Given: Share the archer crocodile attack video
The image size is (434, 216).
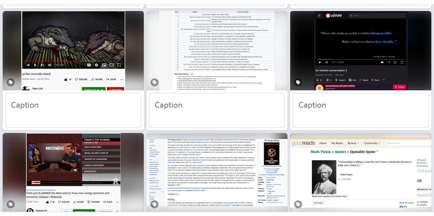Looking at the screenshot, I should coord(97,79).
